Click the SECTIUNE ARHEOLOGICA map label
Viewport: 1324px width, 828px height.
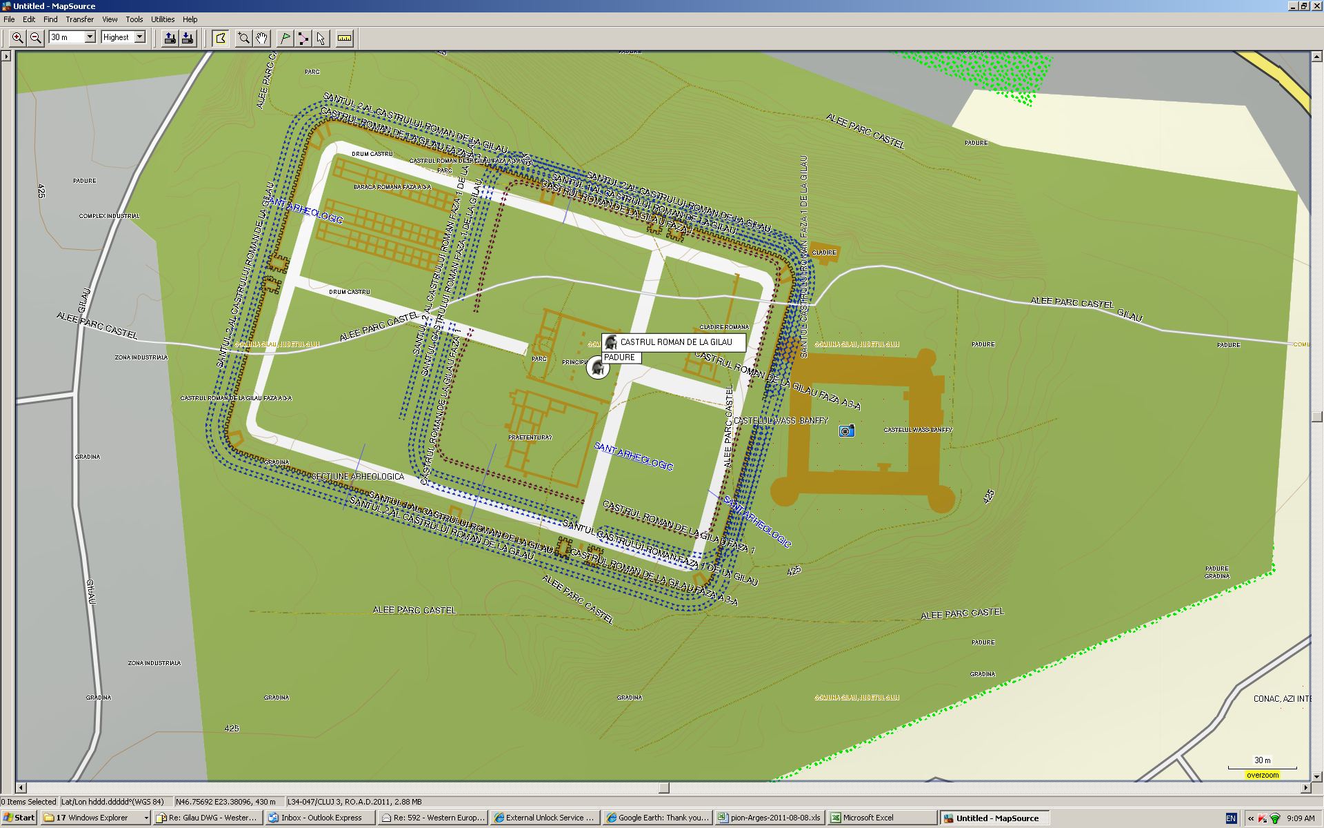click(357, 477)
